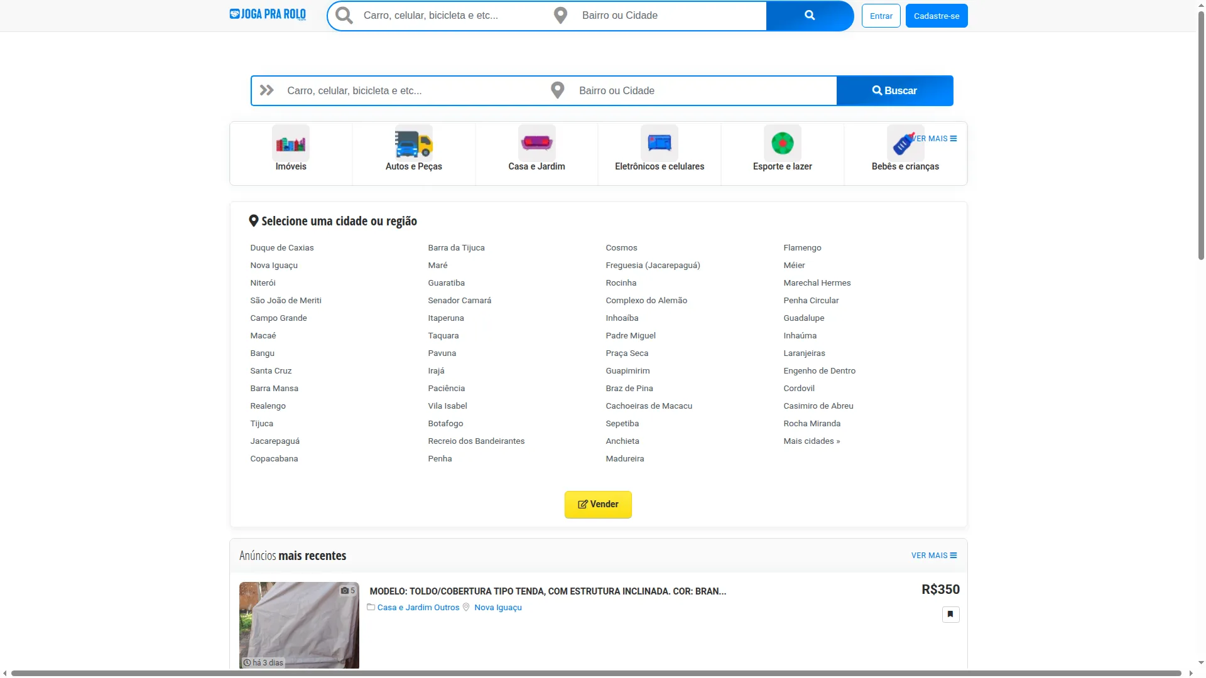Select Tijuca in the first column

coord(261,423)
